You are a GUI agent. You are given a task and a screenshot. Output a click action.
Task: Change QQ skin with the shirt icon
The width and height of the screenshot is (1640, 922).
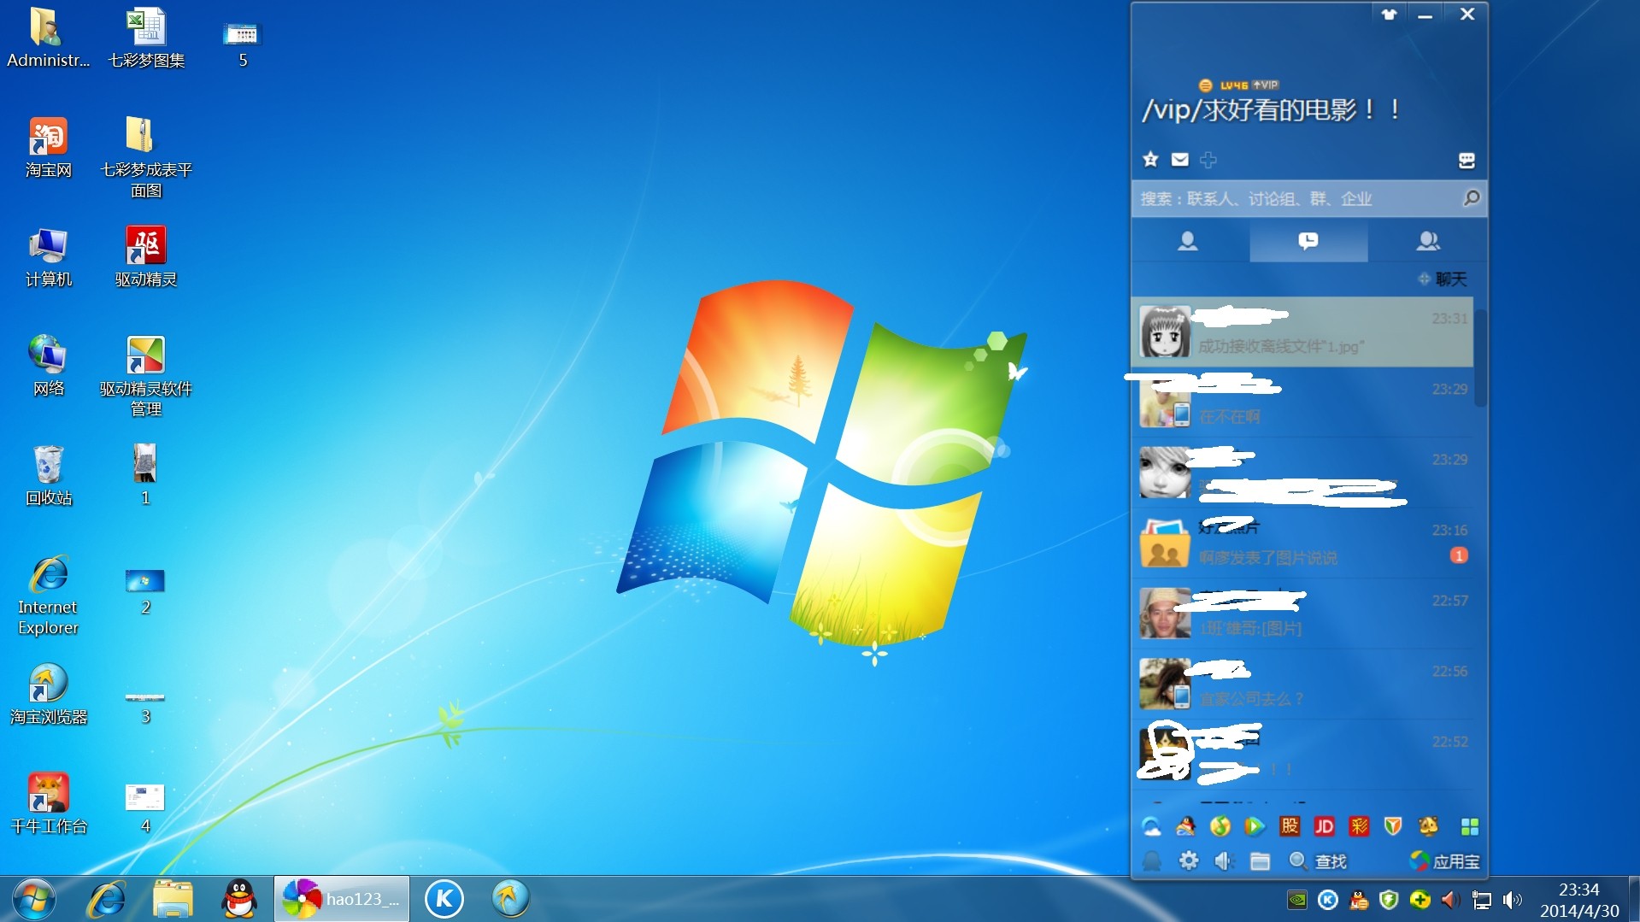(1390, 14)
